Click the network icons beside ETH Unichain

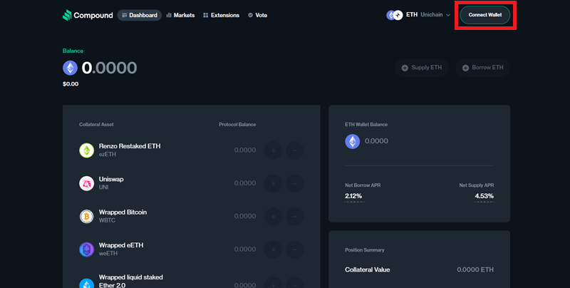(395, 15)
